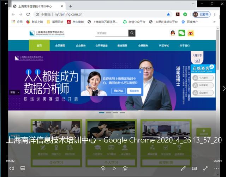
Task: Open 大咖分享 side widget
Action: 197,57
